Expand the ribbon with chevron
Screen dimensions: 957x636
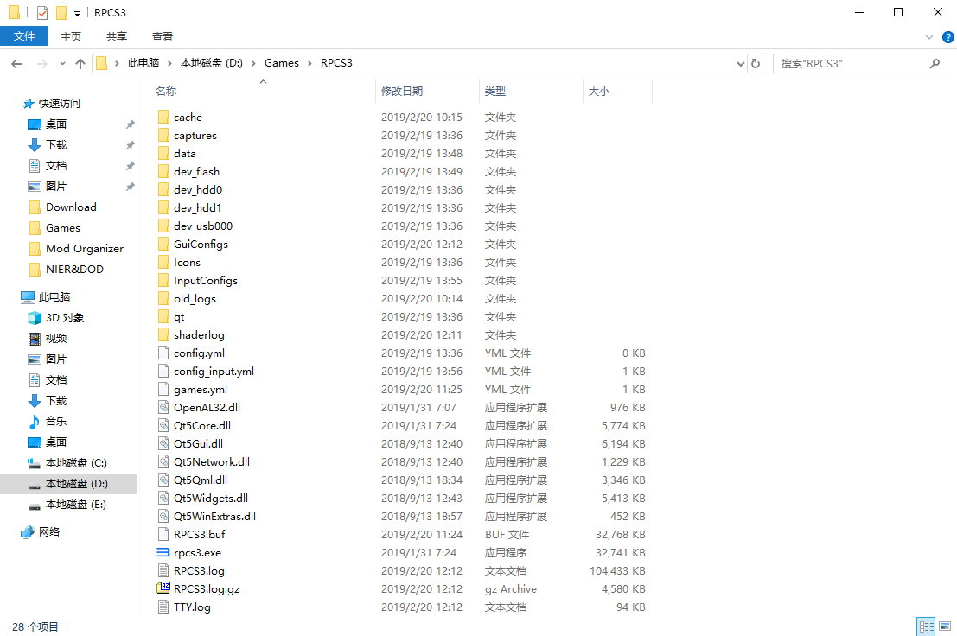click(x=929, y=37)
